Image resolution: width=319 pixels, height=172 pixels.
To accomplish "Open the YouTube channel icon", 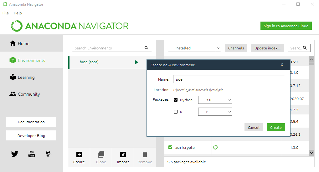I will pos(32,154).
